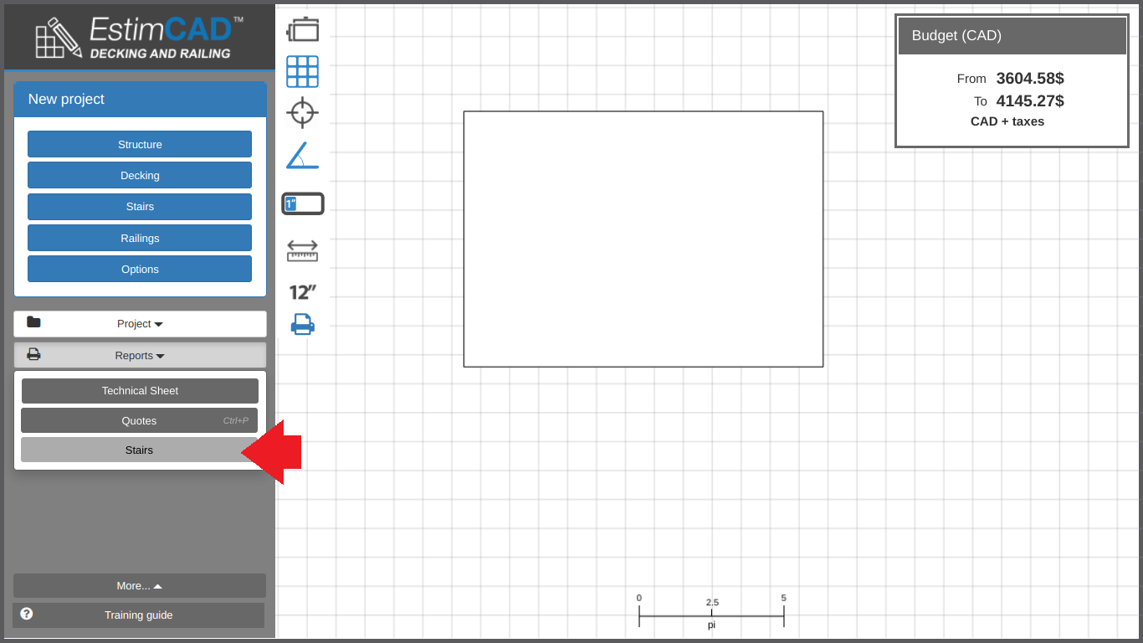This screenshot has width=1143, height=643.
Task: Open the Options section
Action: pos(140,270)
